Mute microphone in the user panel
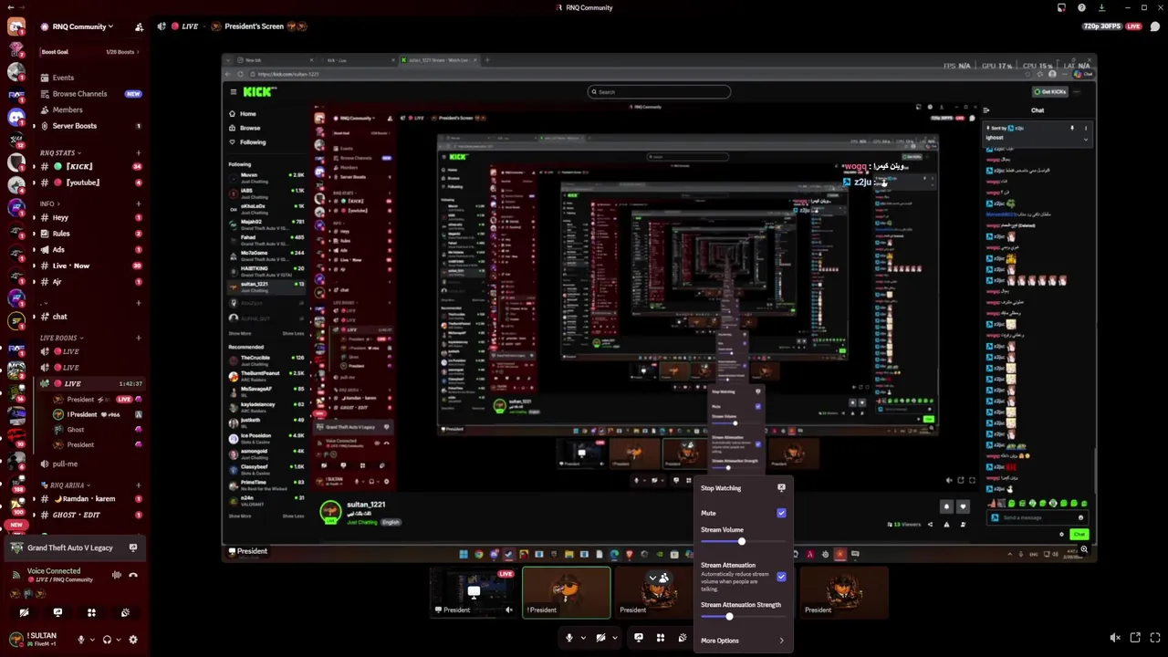 80,640
